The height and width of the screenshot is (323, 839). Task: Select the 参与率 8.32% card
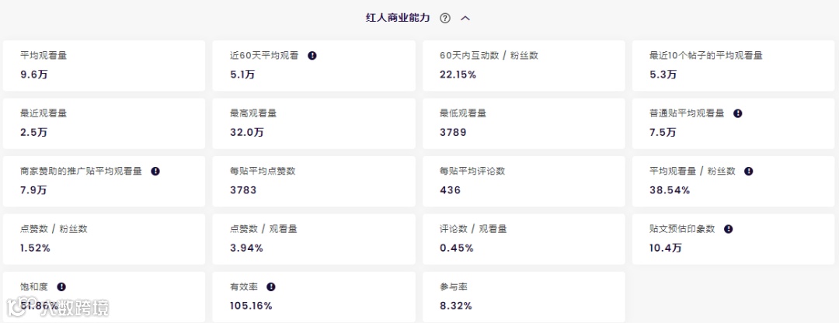pyautogui.click(x=524, y=297)
